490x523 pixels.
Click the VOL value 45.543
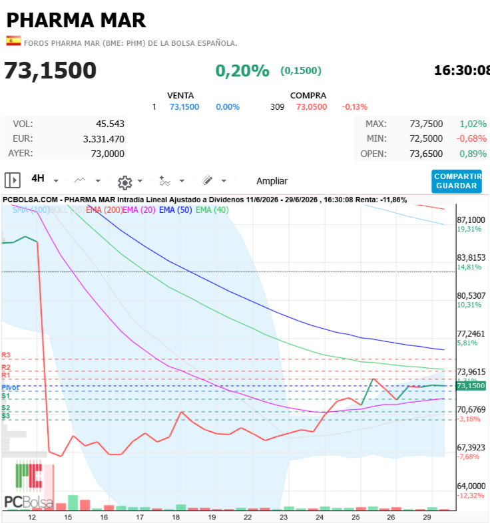pos(110,124)
